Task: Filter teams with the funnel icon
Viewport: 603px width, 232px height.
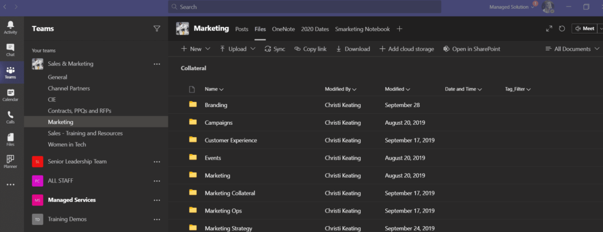Action: tap(157, 28)
